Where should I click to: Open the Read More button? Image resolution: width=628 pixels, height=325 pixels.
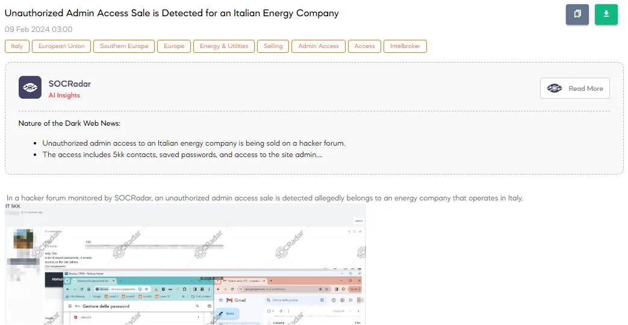pyautogui.click(x=575, y=88)
